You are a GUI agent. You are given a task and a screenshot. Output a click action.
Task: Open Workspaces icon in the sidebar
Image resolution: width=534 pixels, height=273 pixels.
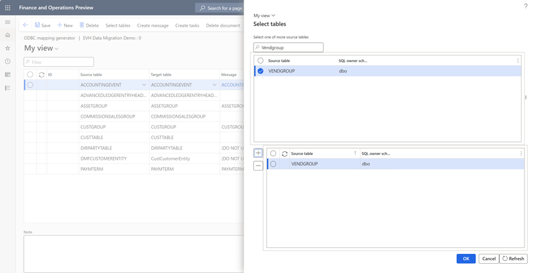8,75
